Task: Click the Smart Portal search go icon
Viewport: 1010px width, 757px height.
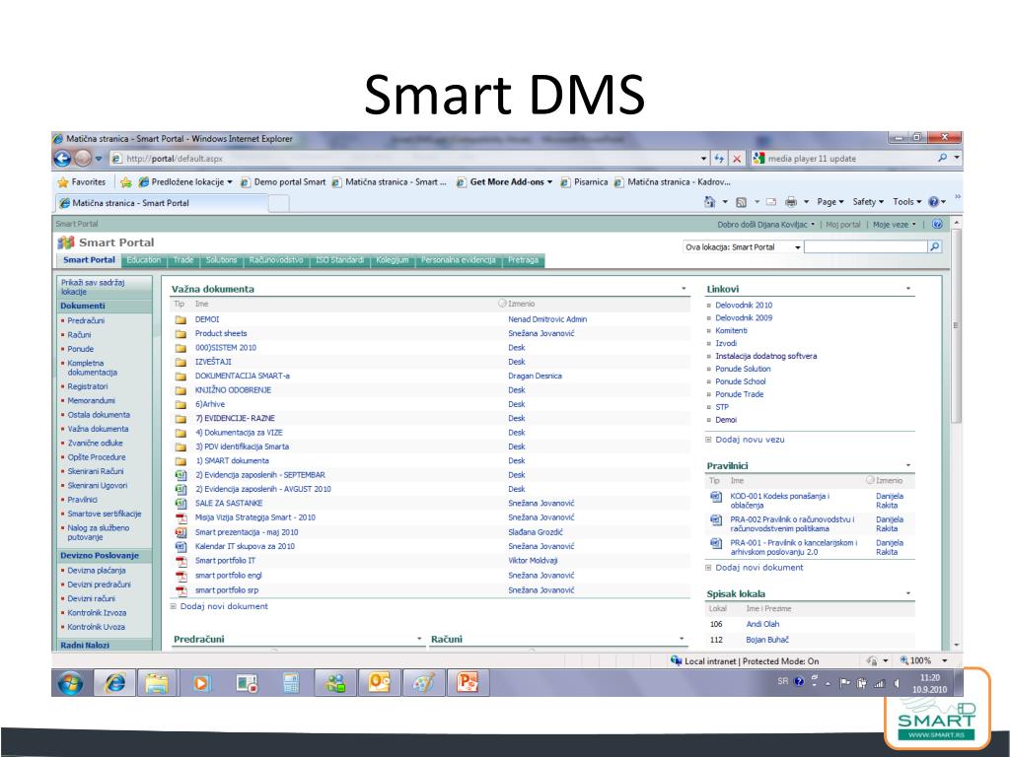Action: 935,246
